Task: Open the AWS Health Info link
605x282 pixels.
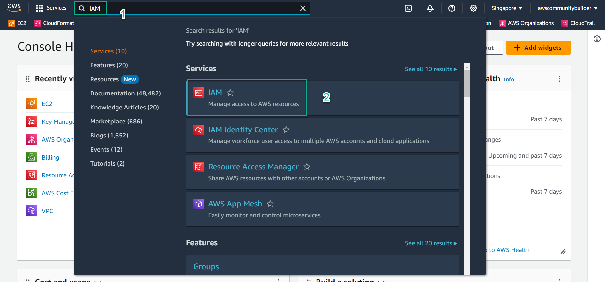Action: [x=509, y=79]
